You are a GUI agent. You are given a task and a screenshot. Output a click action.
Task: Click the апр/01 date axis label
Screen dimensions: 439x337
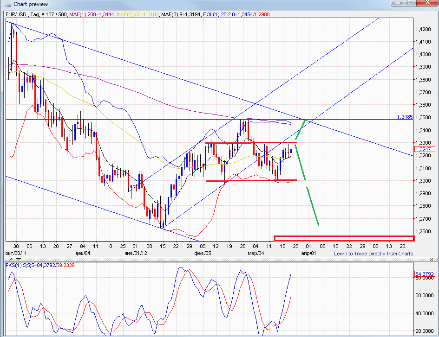pos(308,253)
